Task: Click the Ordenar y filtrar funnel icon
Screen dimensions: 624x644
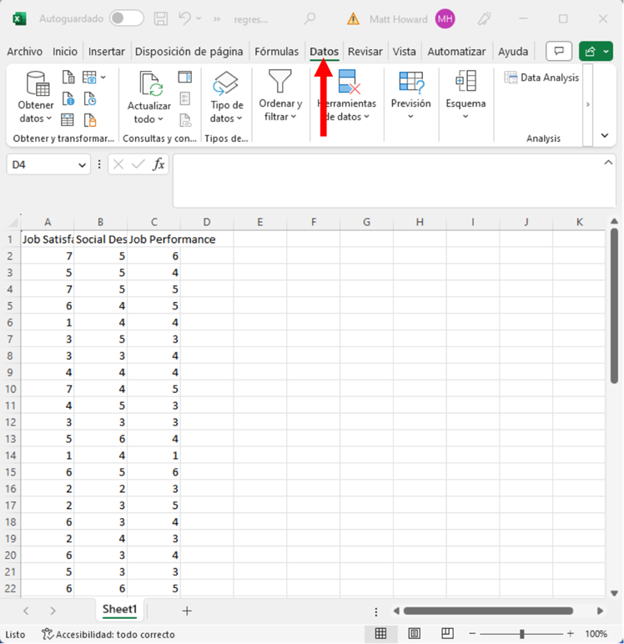Action: click(279, 83)
